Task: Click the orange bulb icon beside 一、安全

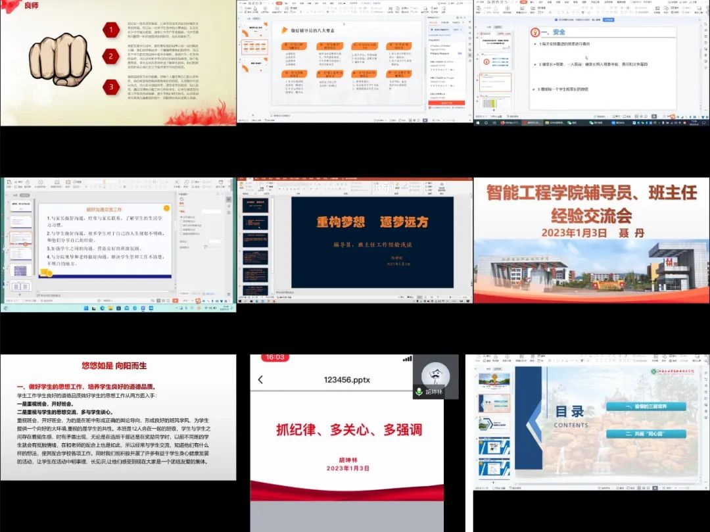Action: [x=535, y=32]
